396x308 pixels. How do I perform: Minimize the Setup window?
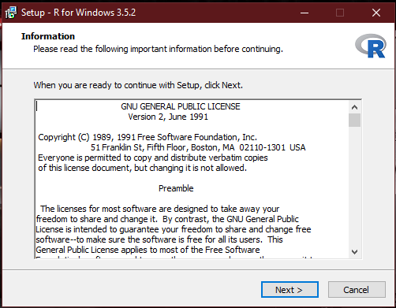tap(304, 13)
